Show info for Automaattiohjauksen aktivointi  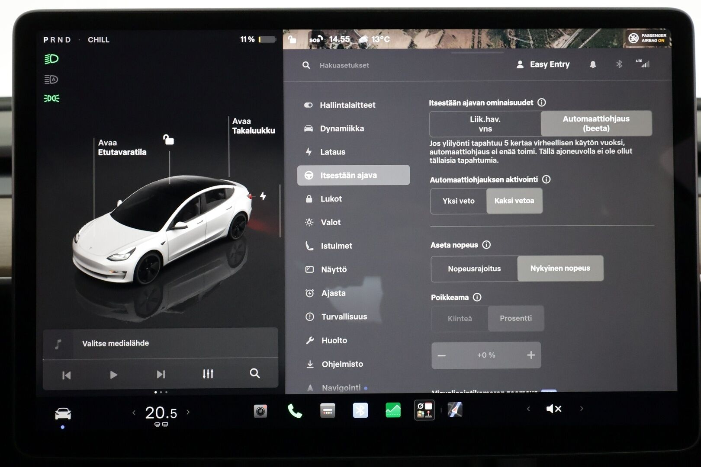(x=547, y=179)
